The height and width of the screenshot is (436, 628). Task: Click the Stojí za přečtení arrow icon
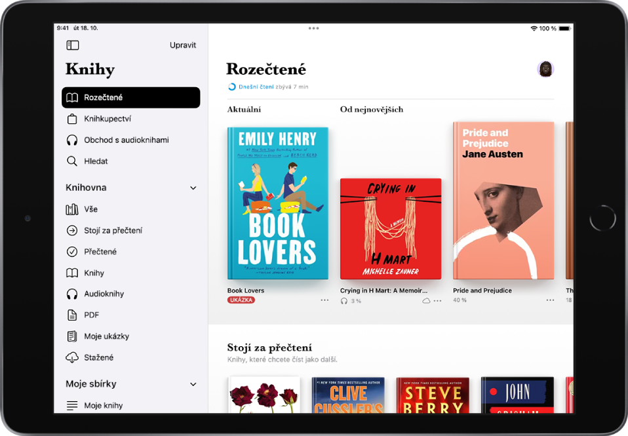point(72,230)
